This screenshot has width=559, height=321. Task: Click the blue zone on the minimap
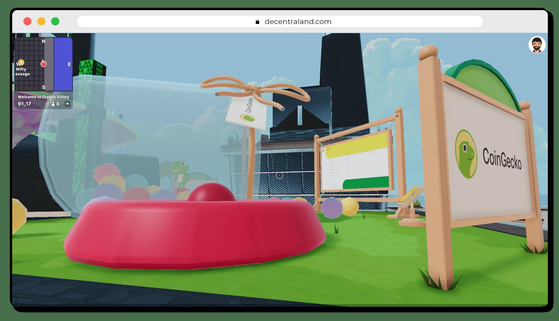click(63, 64)
